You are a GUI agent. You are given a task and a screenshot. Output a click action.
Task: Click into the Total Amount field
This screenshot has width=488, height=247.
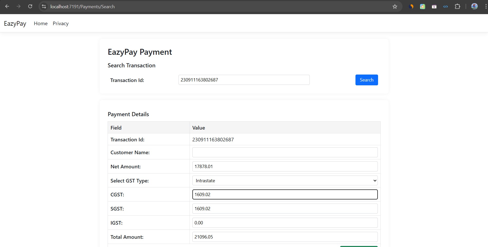click(285, 237)
